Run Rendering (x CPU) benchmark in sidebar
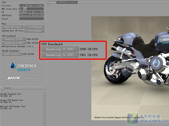The height and width of the screenshot is (126, 169). [14, 43]
